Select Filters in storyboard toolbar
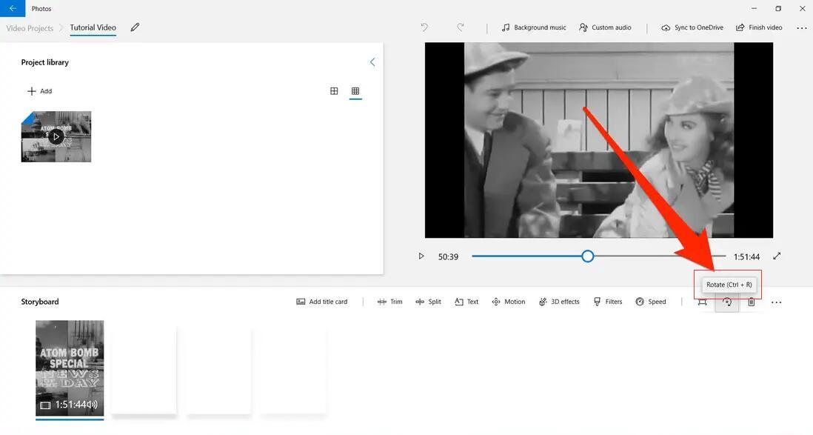The width and height of the screenshot is (813, 435). pyautogui.click(x=608, y=302)
